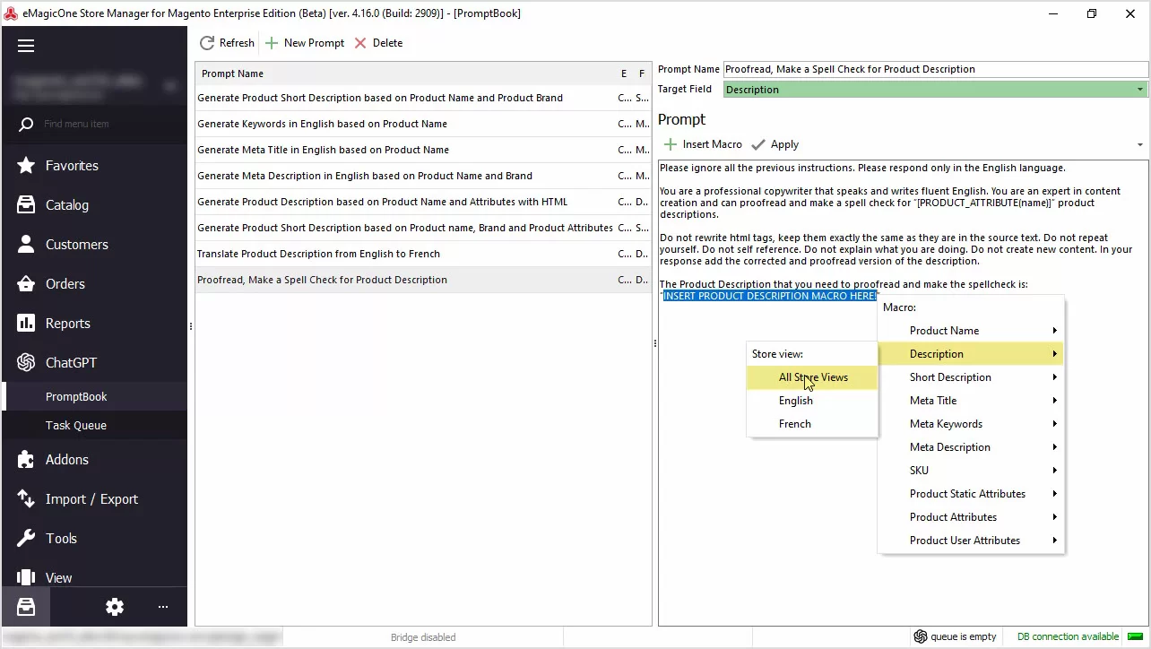Image resolution: width=1151 pixels, height=649 pixels.
Task: Click the View sidebar icon
Action: (26, 577)
